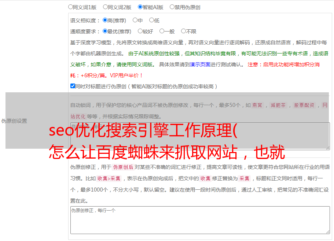The height and width of the screenshot is (241, 334).
Task: Pick the 禁用伪原创 radio option
Action: point(172,7)
